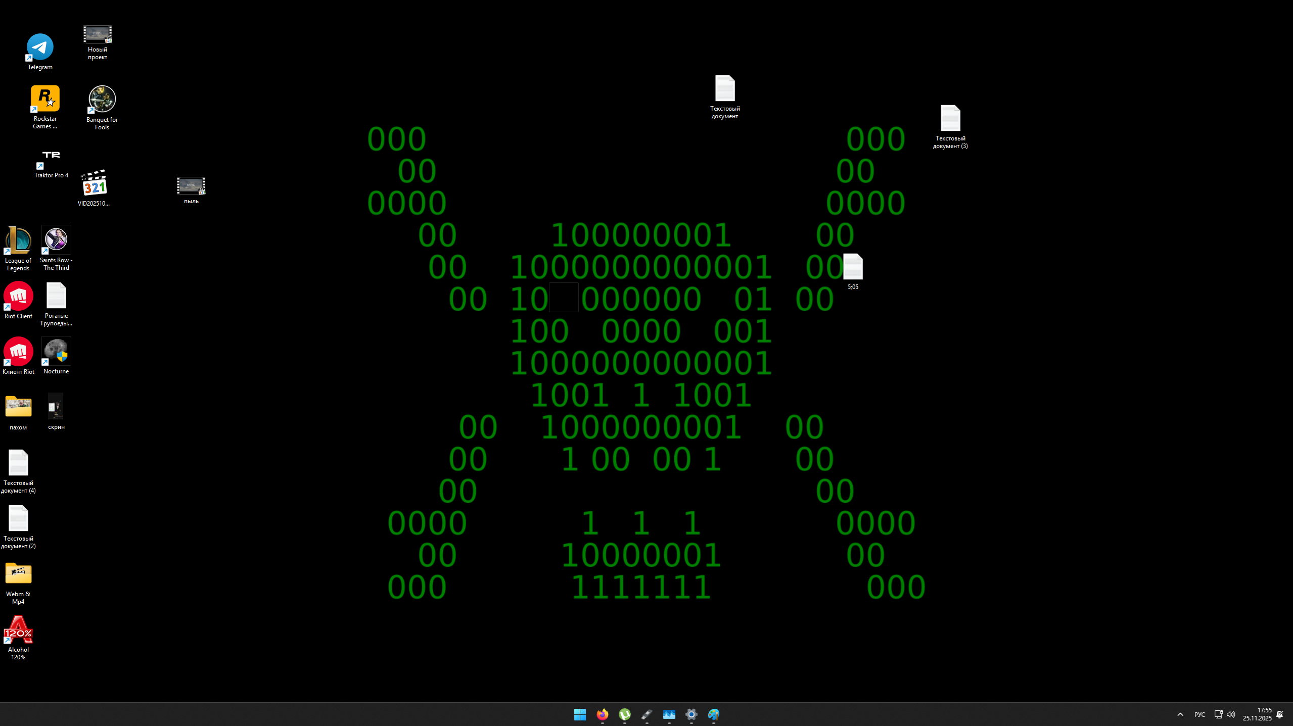Open the clock and date flyout

click(x=1257, y=714)
